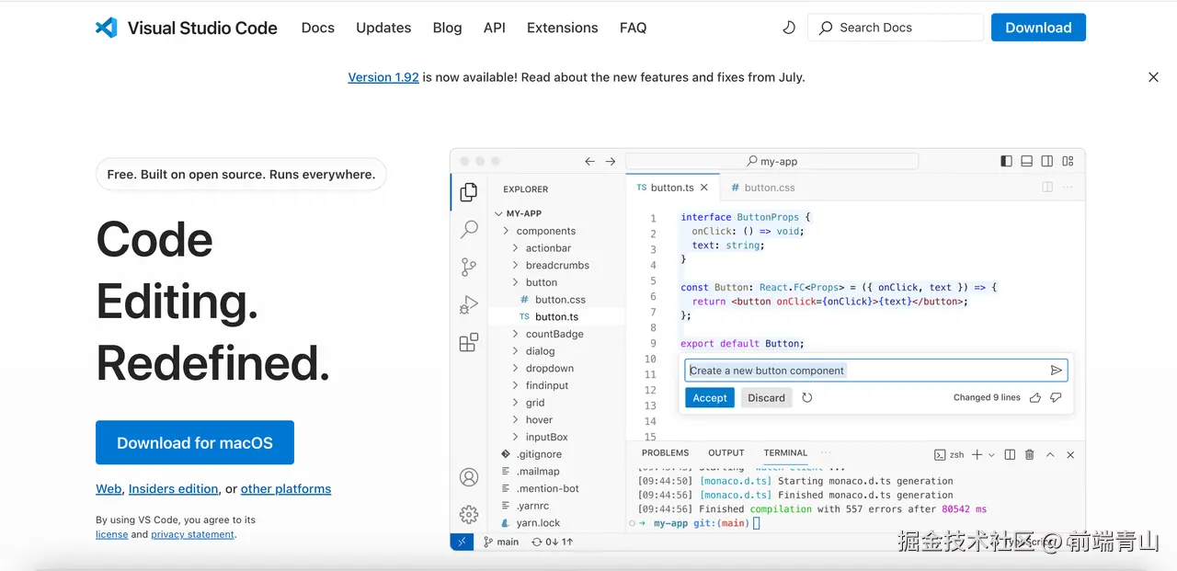Click the Accept button in inline chat
Screen dimensions: 1177x571
point(710,398)
